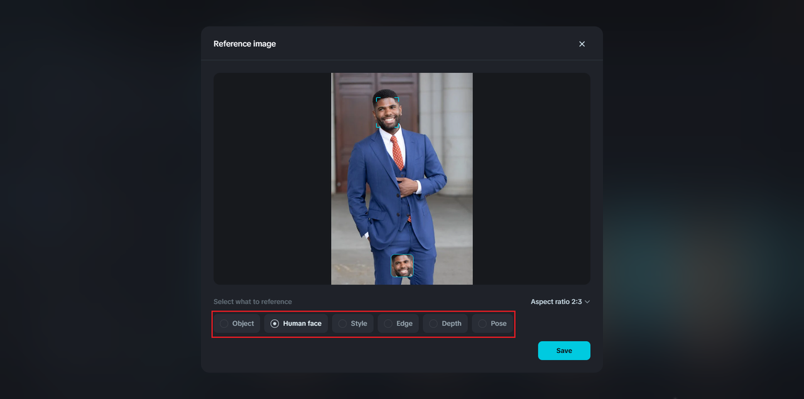Click the Select what to reference label

253,302
